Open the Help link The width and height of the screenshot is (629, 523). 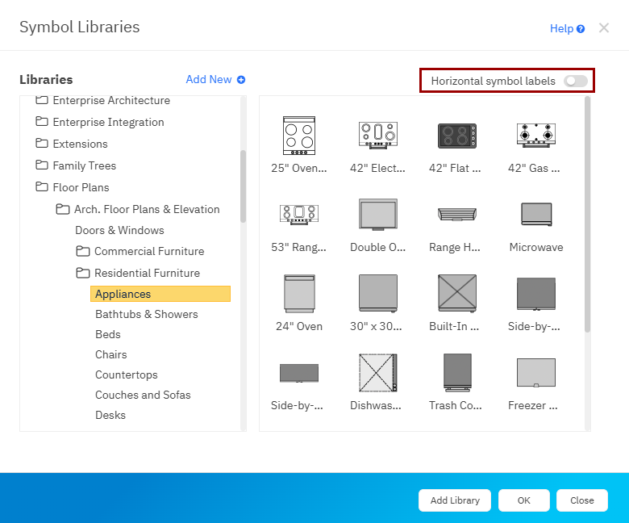click(566, 28)
